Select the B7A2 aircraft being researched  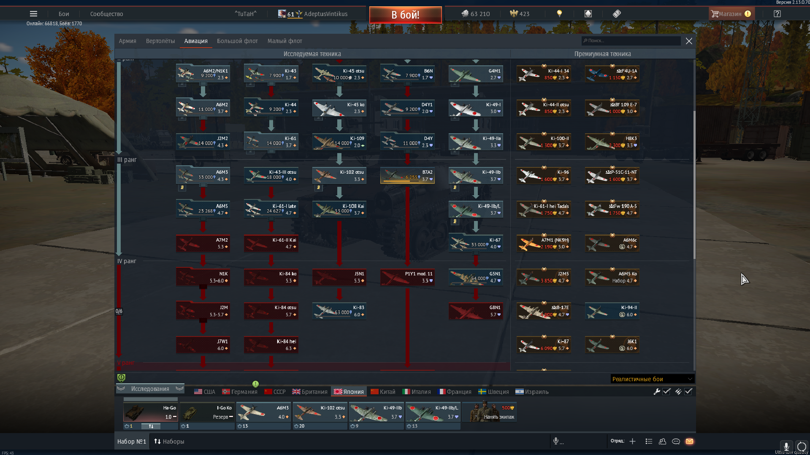coord(407,175)
